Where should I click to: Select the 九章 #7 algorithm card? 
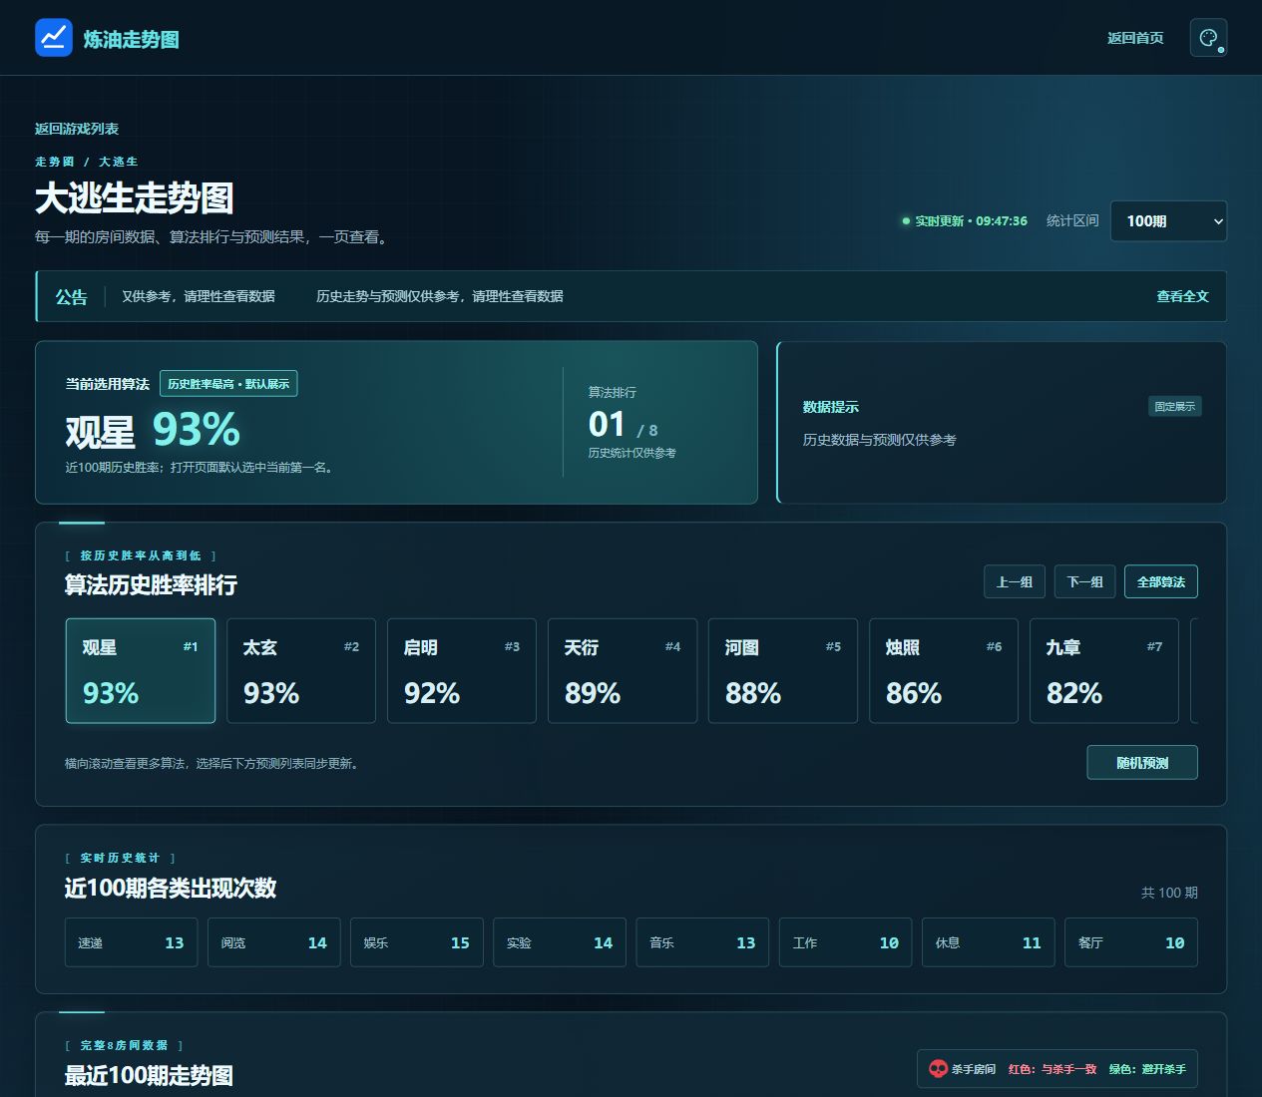click(1104, 670)
